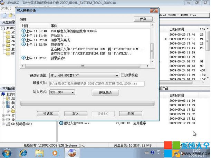Click the info icon for 开始写入 entry
This screenshot has height=158, width=211.
click(x=23, y=36)
